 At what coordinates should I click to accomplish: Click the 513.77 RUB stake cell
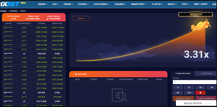click(x=41, y=88)
